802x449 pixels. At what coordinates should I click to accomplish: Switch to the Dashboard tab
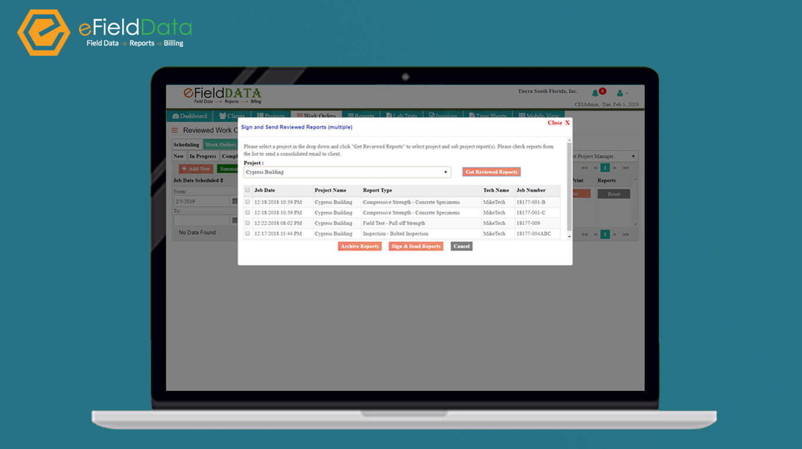point(190,116)
